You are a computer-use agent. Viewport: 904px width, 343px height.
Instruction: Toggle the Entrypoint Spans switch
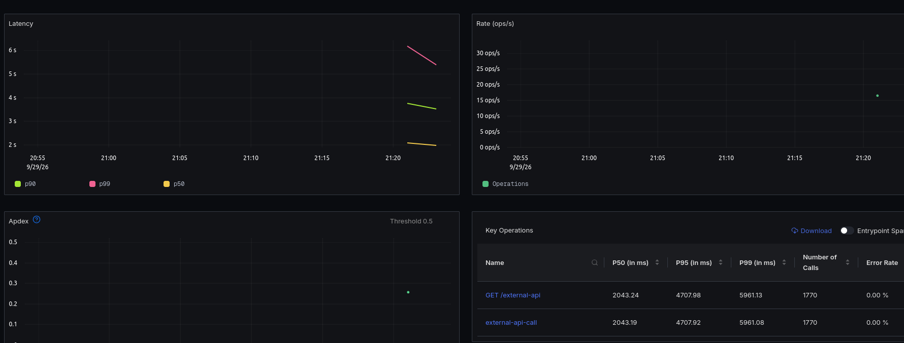point(847,231)
